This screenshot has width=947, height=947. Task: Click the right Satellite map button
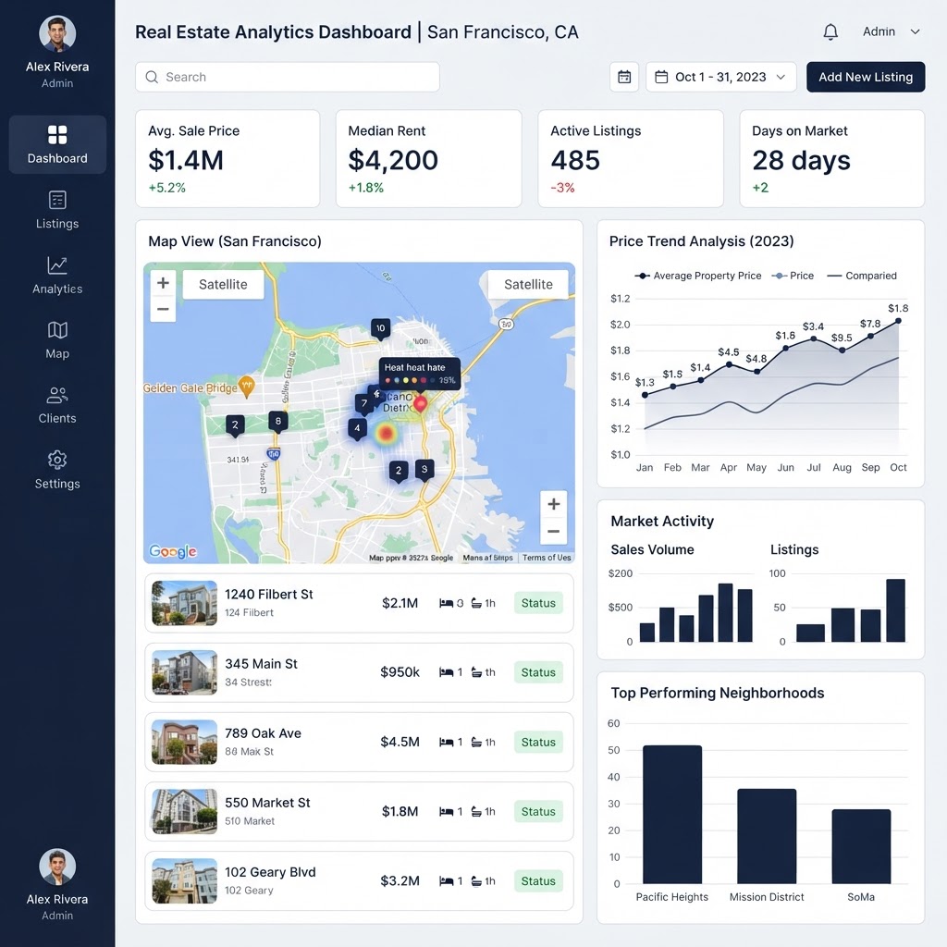pos(528,284)
